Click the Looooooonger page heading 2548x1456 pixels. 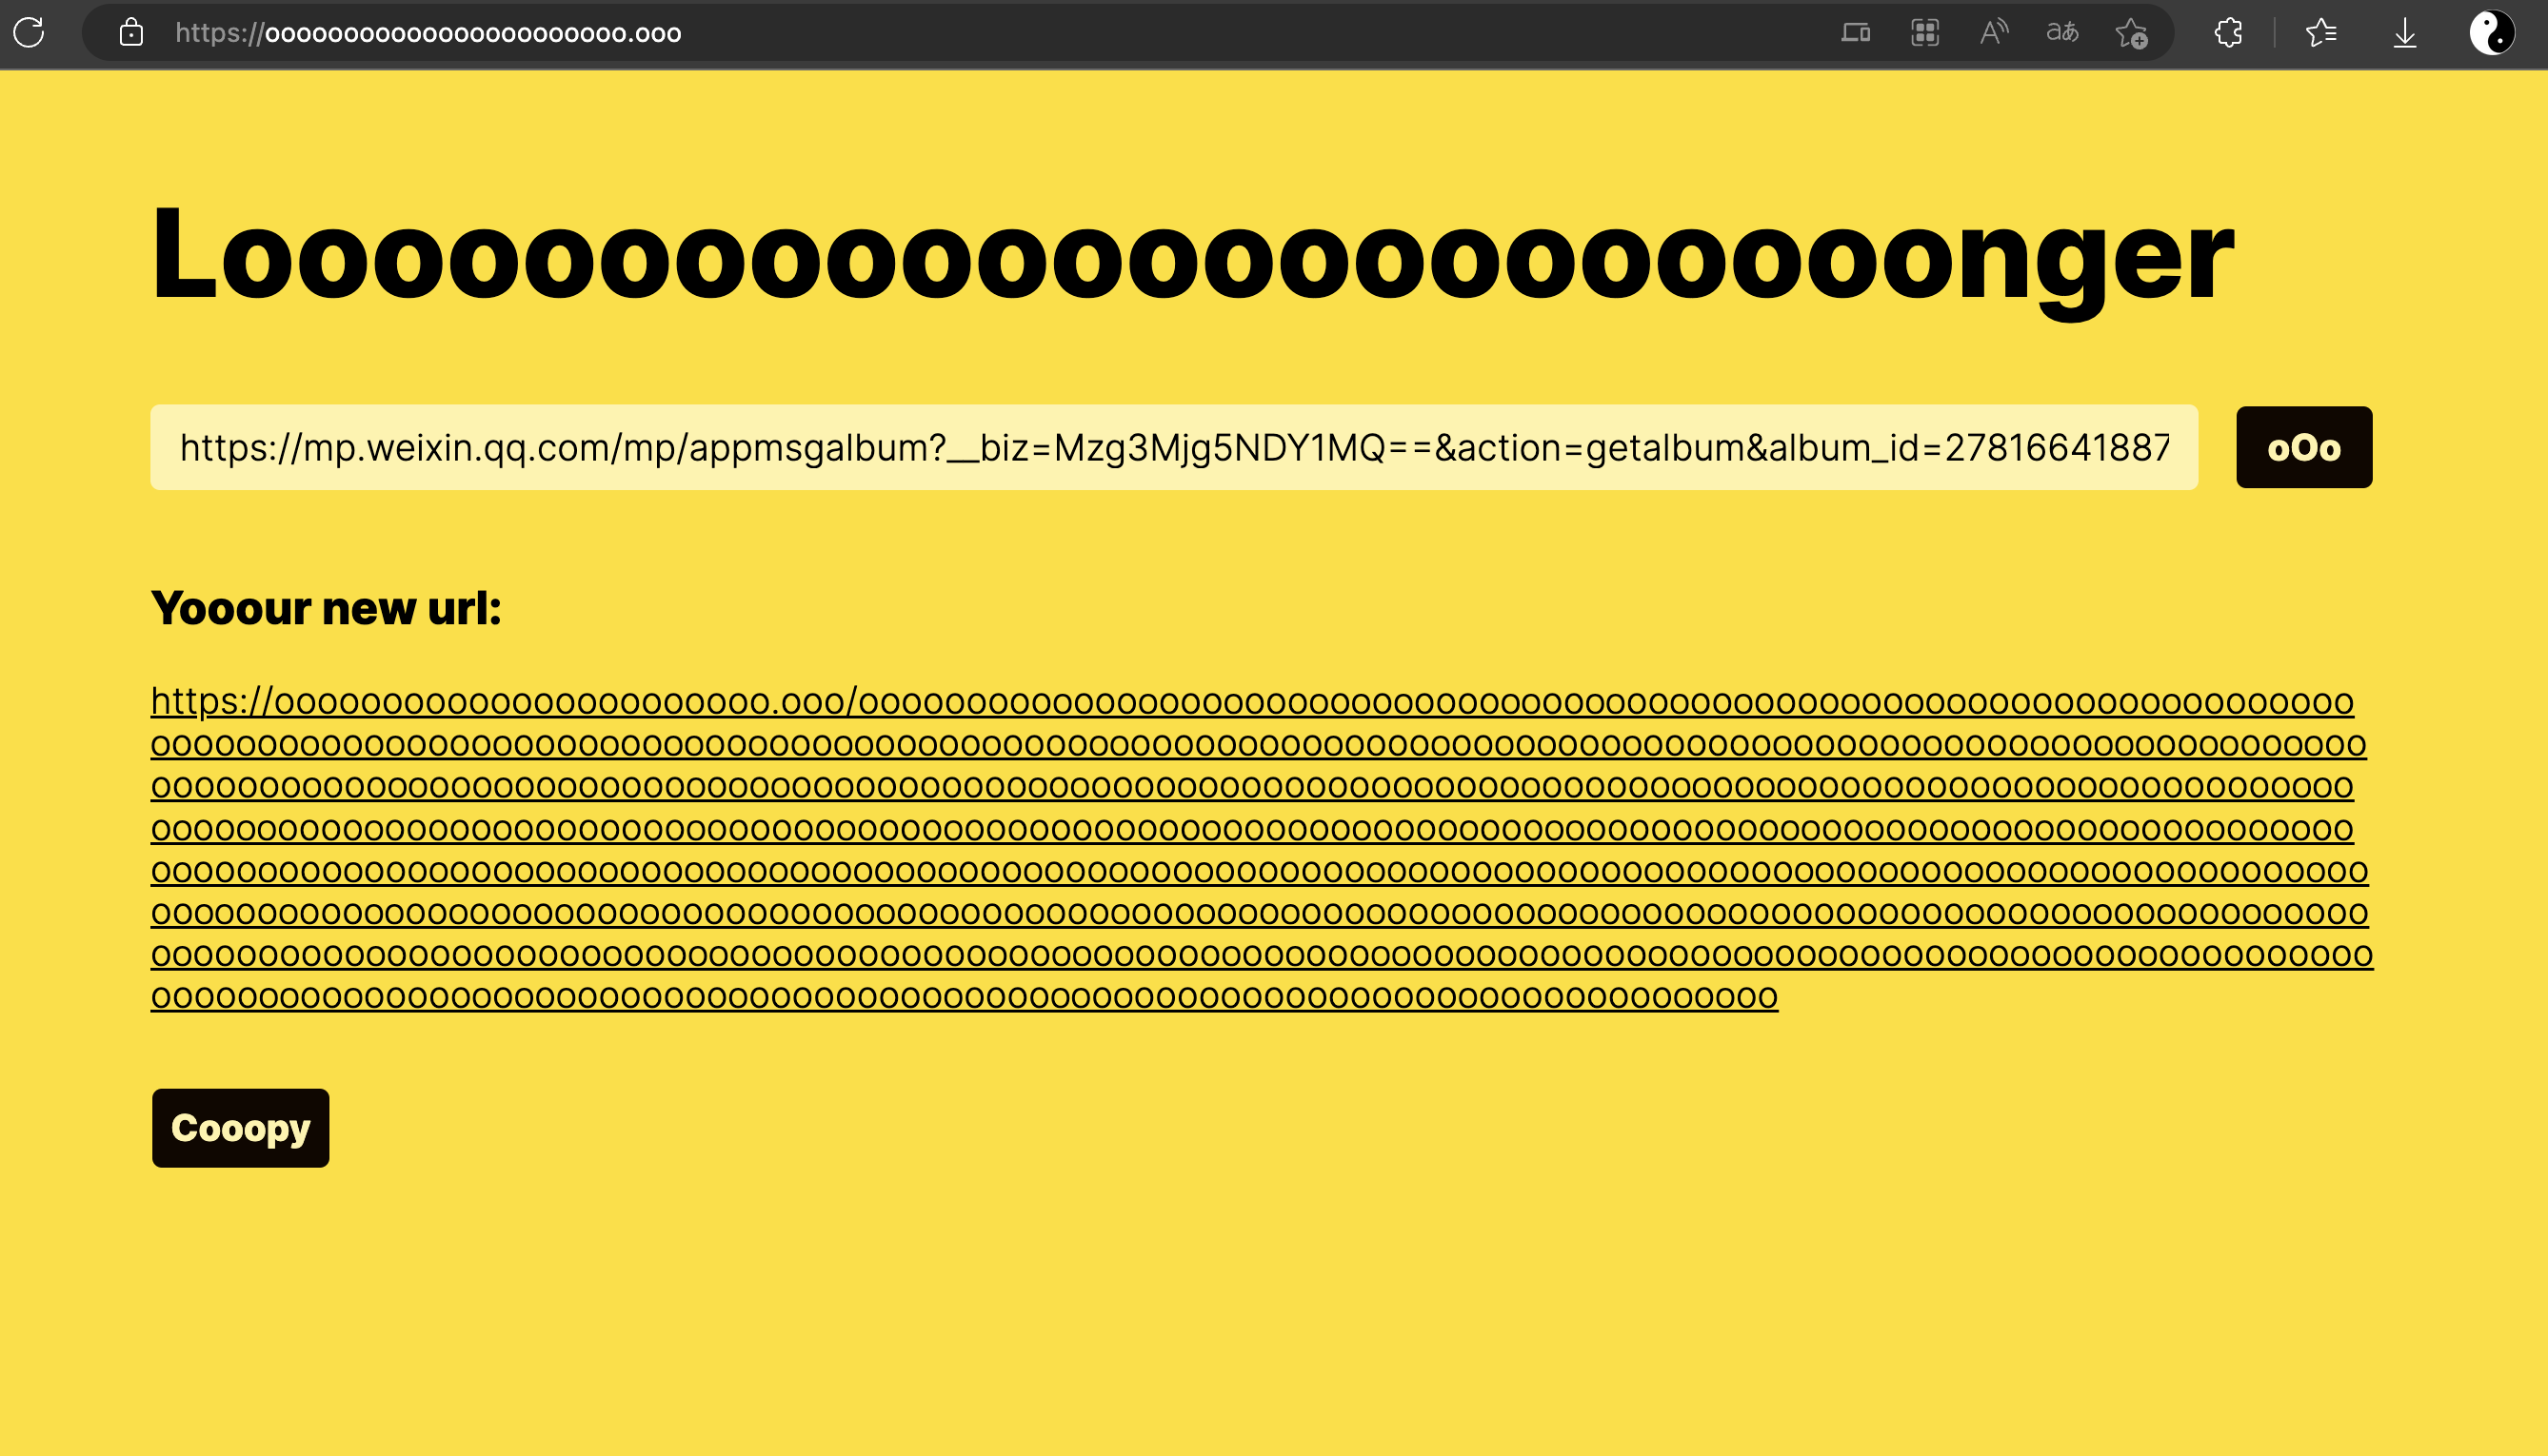click(1190, 256)
